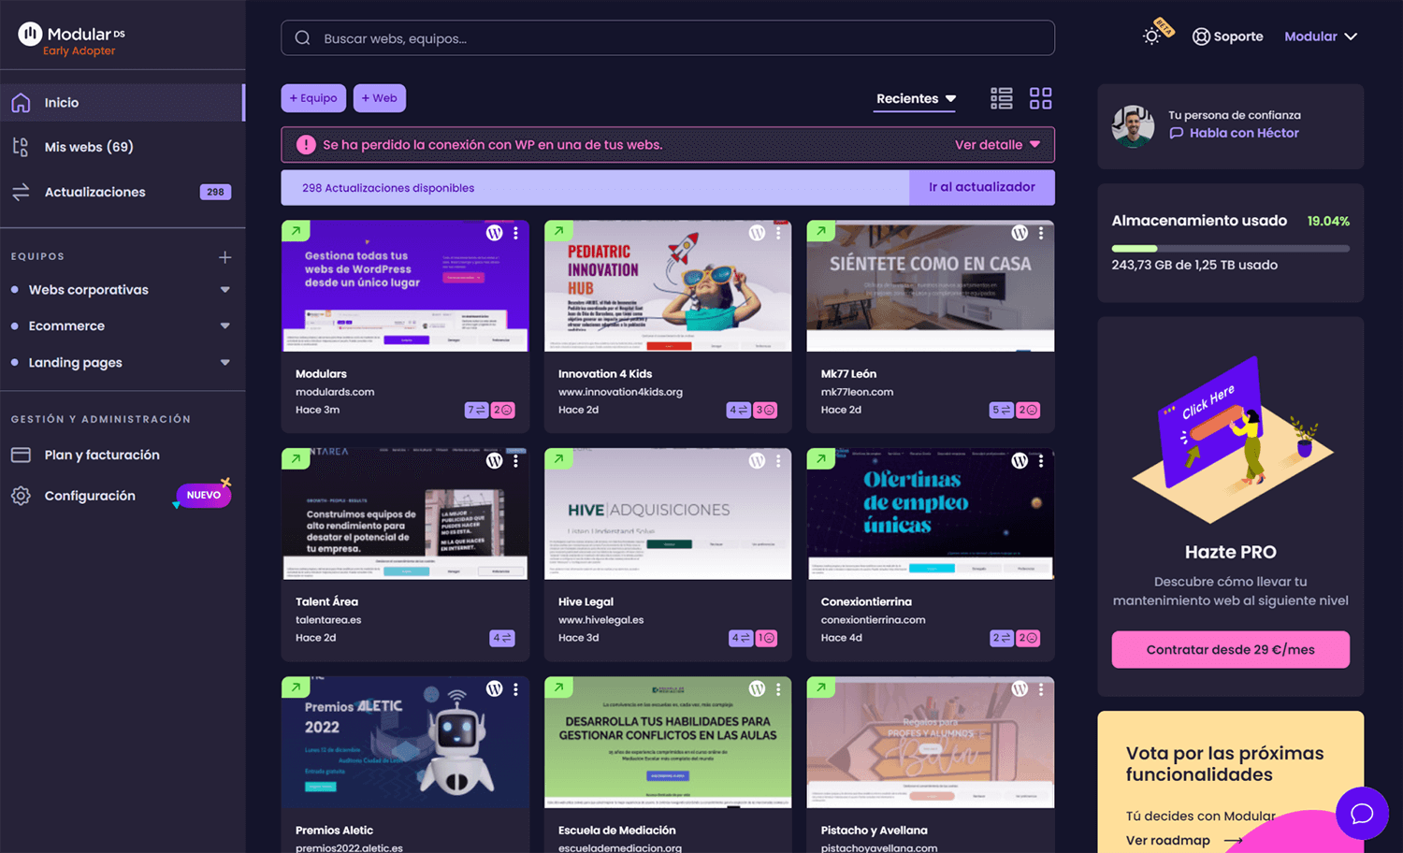Open the Modulars site thumbnail
This screenshot has width=1403, height=853.
[405, 286]
